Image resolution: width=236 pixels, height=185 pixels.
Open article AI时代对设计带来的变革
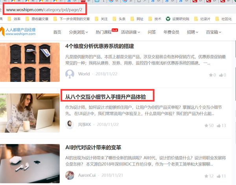(x=93, y=147)
